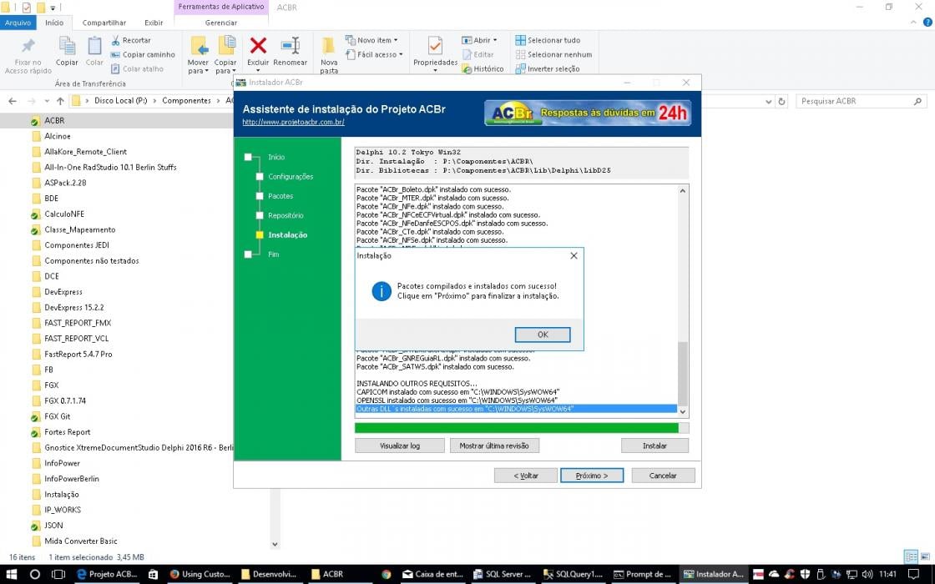Image resolution: width=935 pixels, height=584 pixels.
Task: Click the Excluir red X icon
Action: coord(258,46)
